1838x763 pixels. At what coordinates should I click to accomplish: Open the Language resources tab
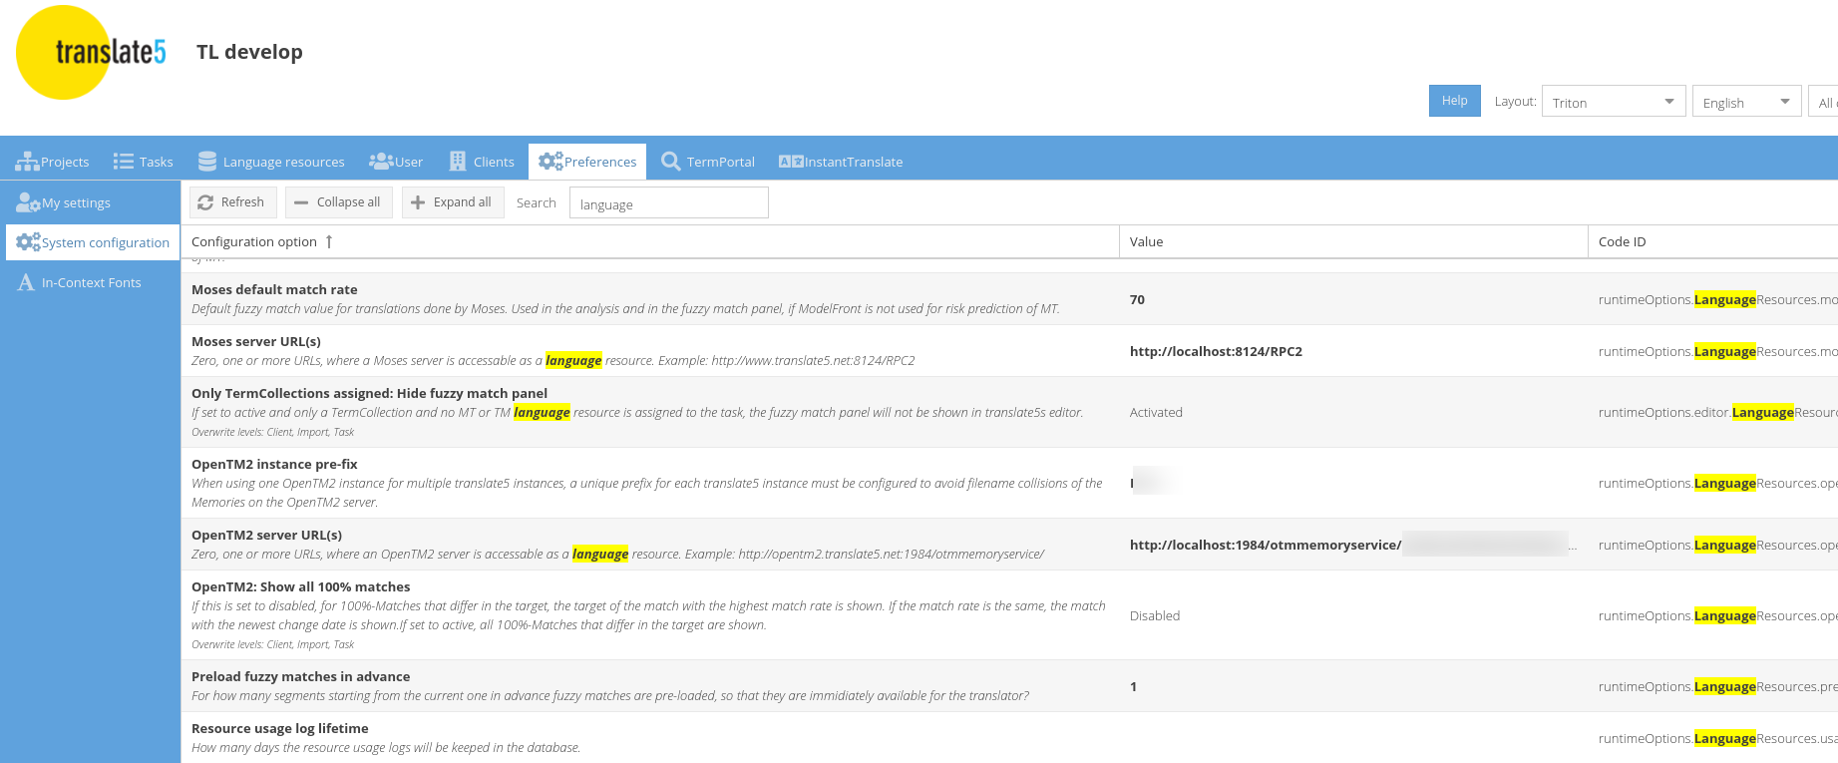271,162
